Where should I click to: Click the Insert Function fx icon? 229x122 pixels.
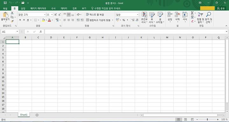click(x=41, y=31)
